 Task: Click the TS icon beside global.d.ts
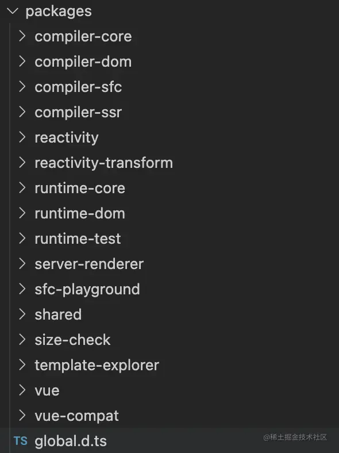point(21,441)
